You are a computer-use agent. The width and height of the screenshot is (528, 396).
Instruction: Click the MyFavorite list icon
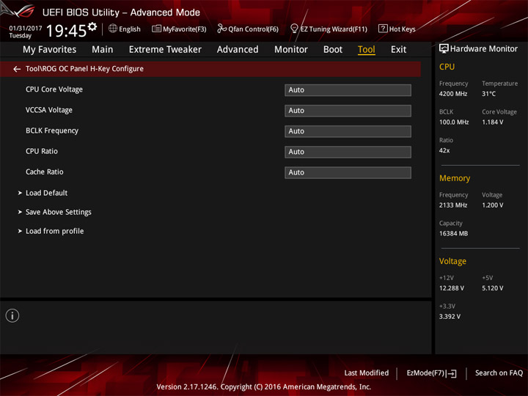click(157, 29)
